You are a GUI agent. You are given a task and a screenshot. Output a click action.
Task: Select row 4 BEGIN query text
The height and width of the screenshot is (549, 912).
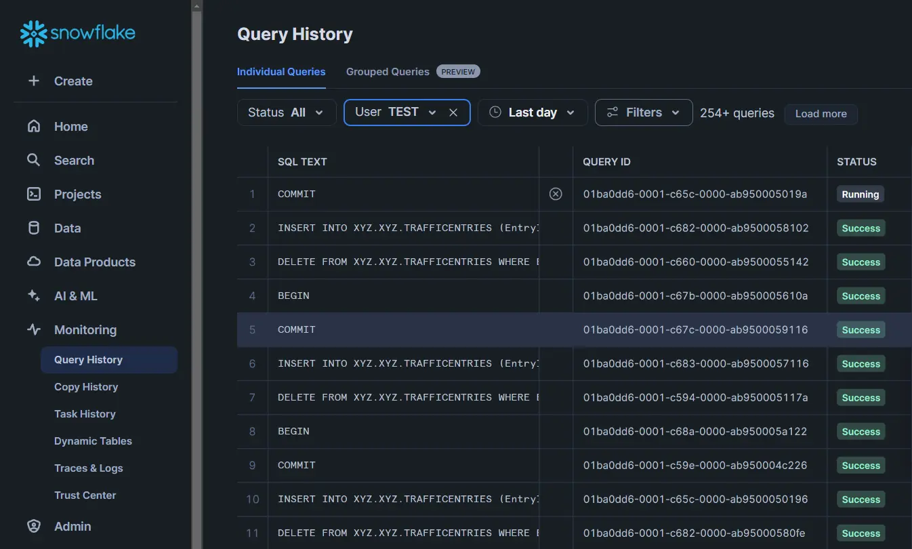coord(293,296)
